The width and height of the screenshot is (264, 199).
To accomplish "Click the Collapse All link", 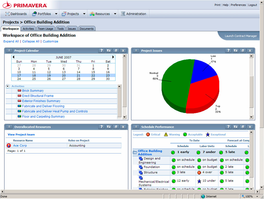I will [31, 41].
